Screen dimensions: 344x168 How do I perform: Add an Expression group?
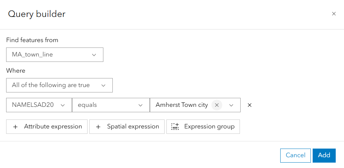203,127
